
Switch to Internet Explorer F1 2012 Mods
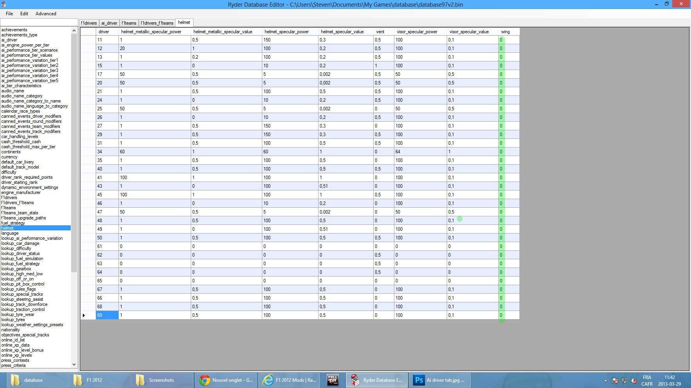[x=289, y=380]
